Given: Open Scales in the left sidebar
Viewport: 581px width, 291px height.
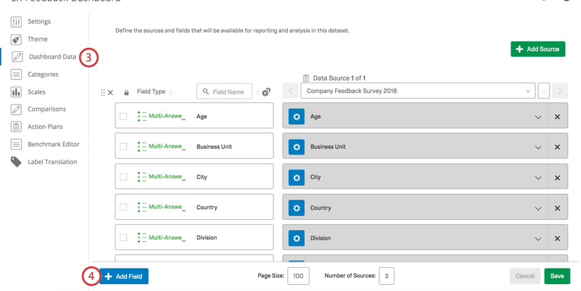Looking at the screenshot, I should point(36,92).
